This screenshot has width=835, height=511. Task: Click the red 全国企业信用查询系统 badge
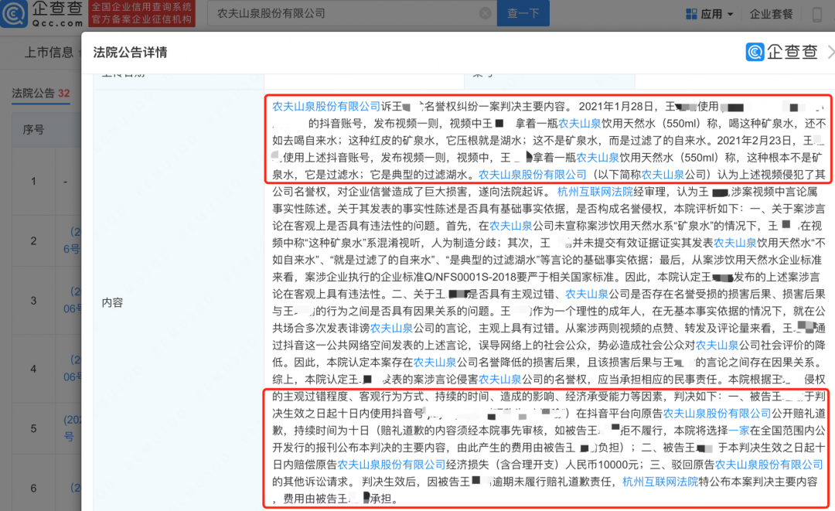[x=141, y=13]
